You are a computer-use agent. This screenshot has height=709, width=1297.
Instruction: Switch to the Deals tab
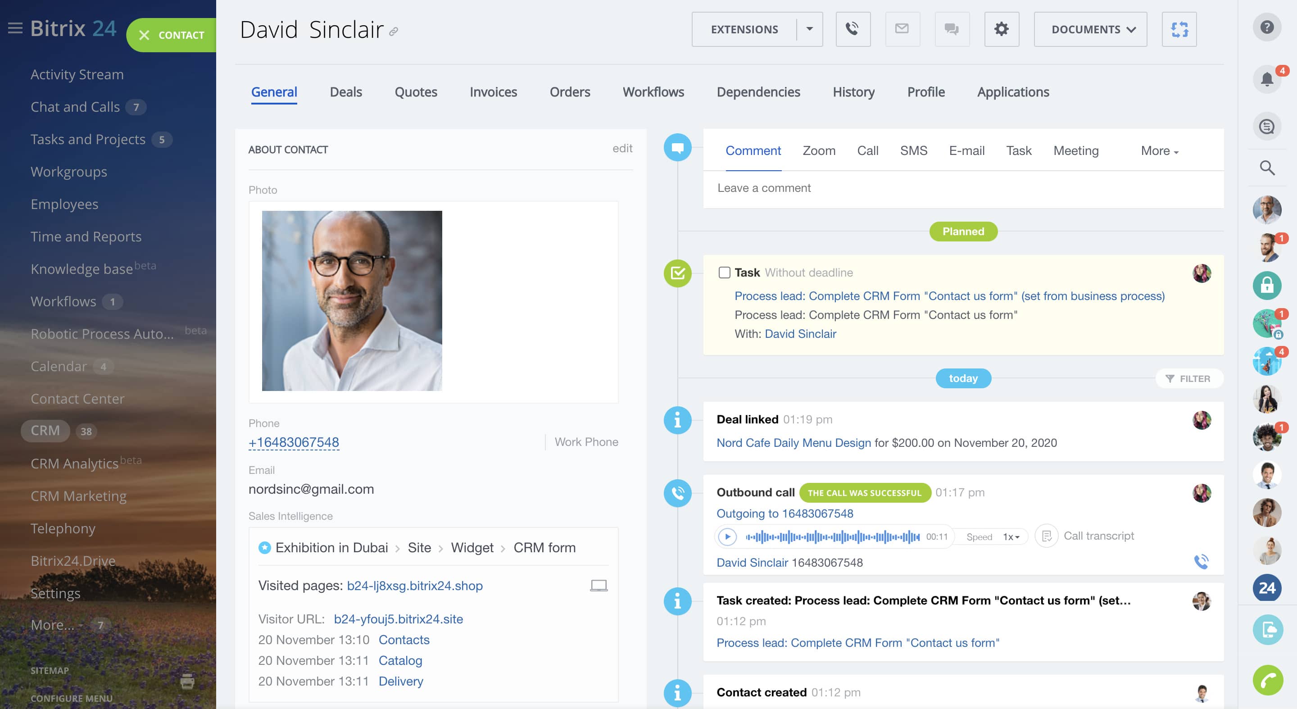point(345,92)
